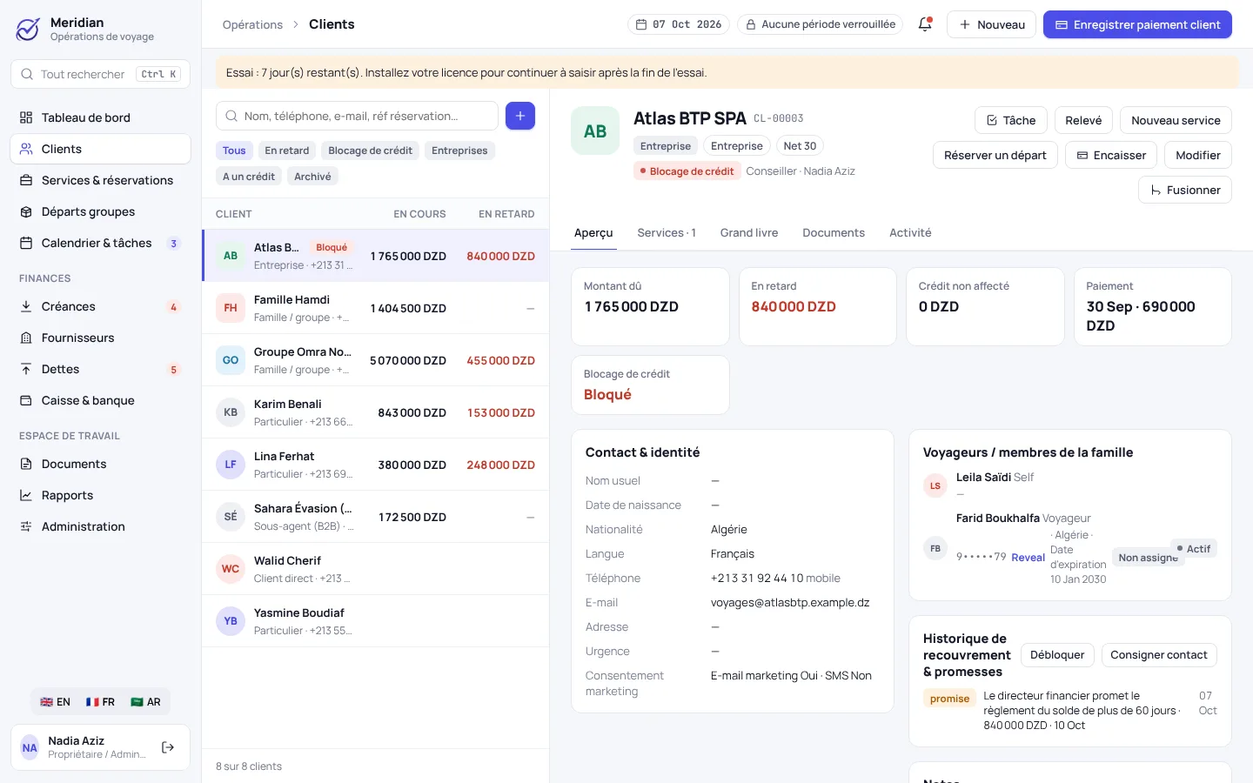
Task: Open the Aperçu tab
Action: point(593,233)
